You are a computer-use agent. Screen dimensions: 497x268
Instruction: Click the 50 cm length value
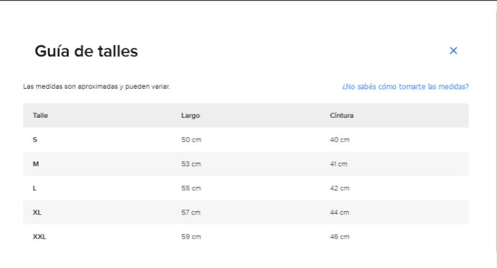tap(191, 140)
